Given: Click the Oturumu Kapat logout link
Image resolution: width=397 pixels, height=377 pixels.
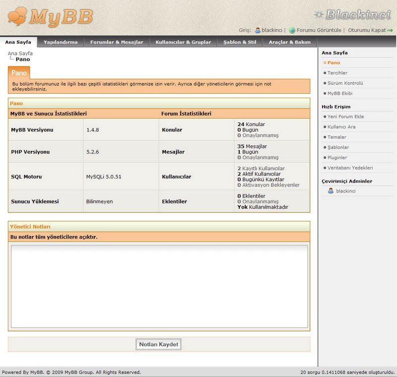Looking at the screenshot, I should click(367, 30).
